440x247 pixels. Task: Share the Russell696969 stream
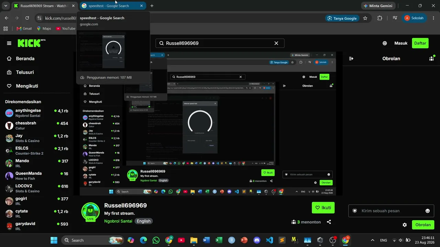329,222
